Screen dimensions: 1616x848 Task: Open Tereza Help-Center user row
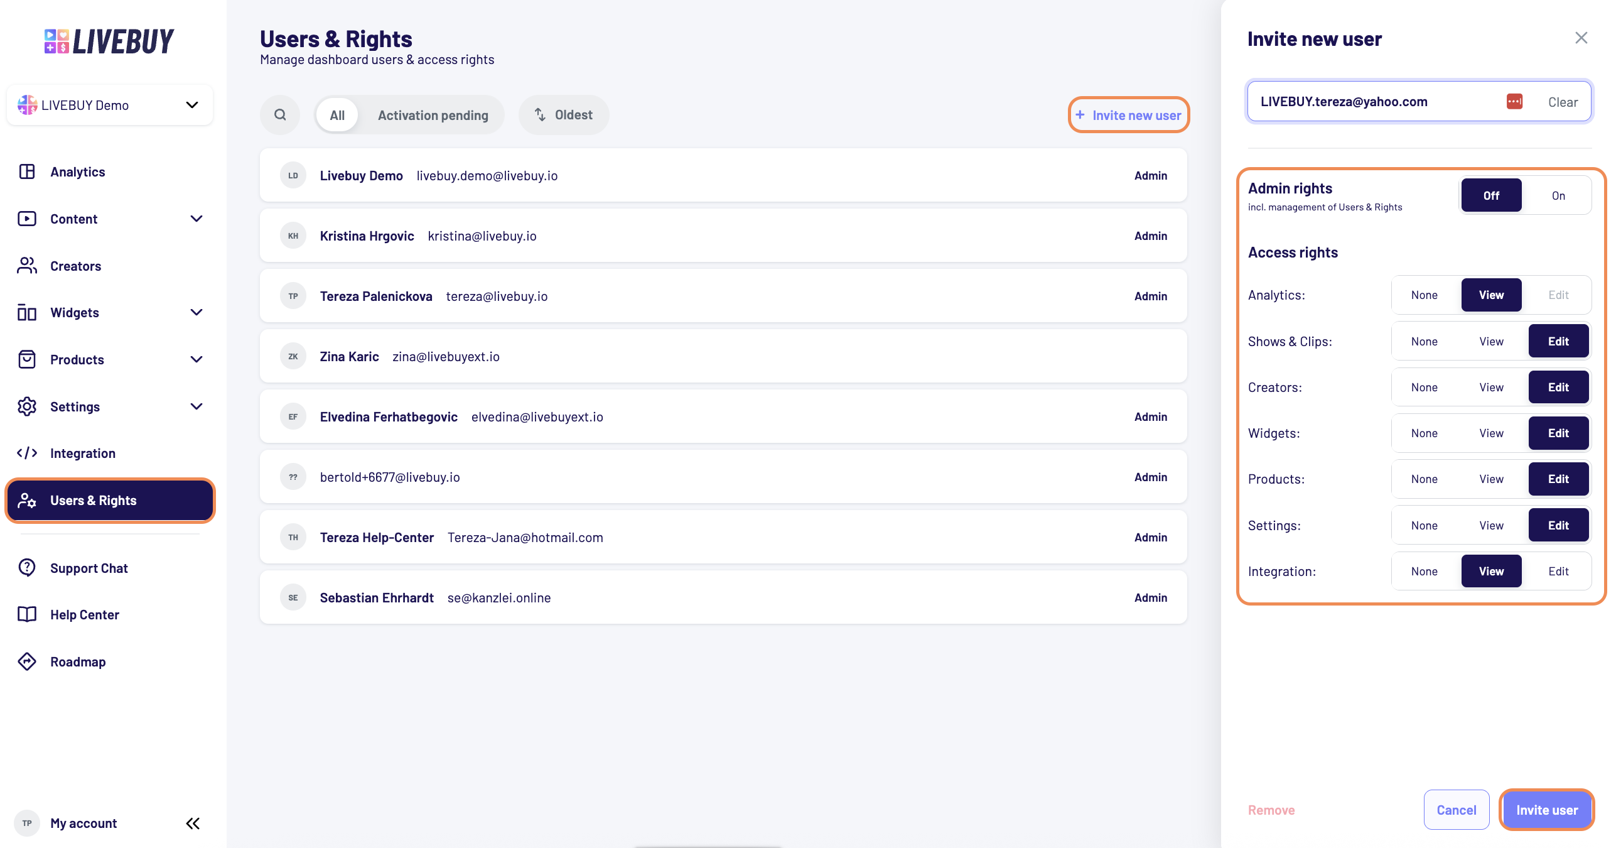point(723,537)
